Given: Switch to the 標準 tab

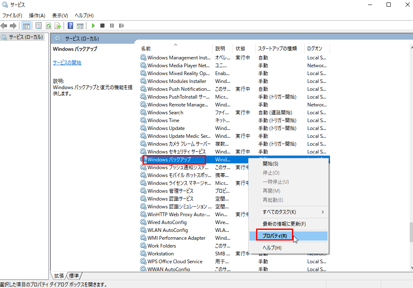Looking at the screenshot, I should click(74, 276).
